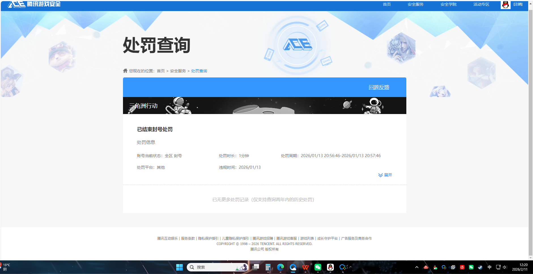
Task: Open WPS Office from the taskbar
Action: coord(305,267)
